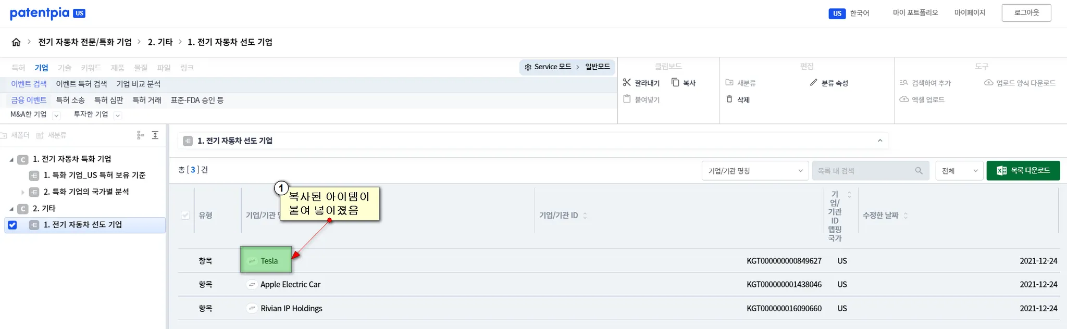
Task: Open the M&A한 기업 dropdown
Action: 57,116
